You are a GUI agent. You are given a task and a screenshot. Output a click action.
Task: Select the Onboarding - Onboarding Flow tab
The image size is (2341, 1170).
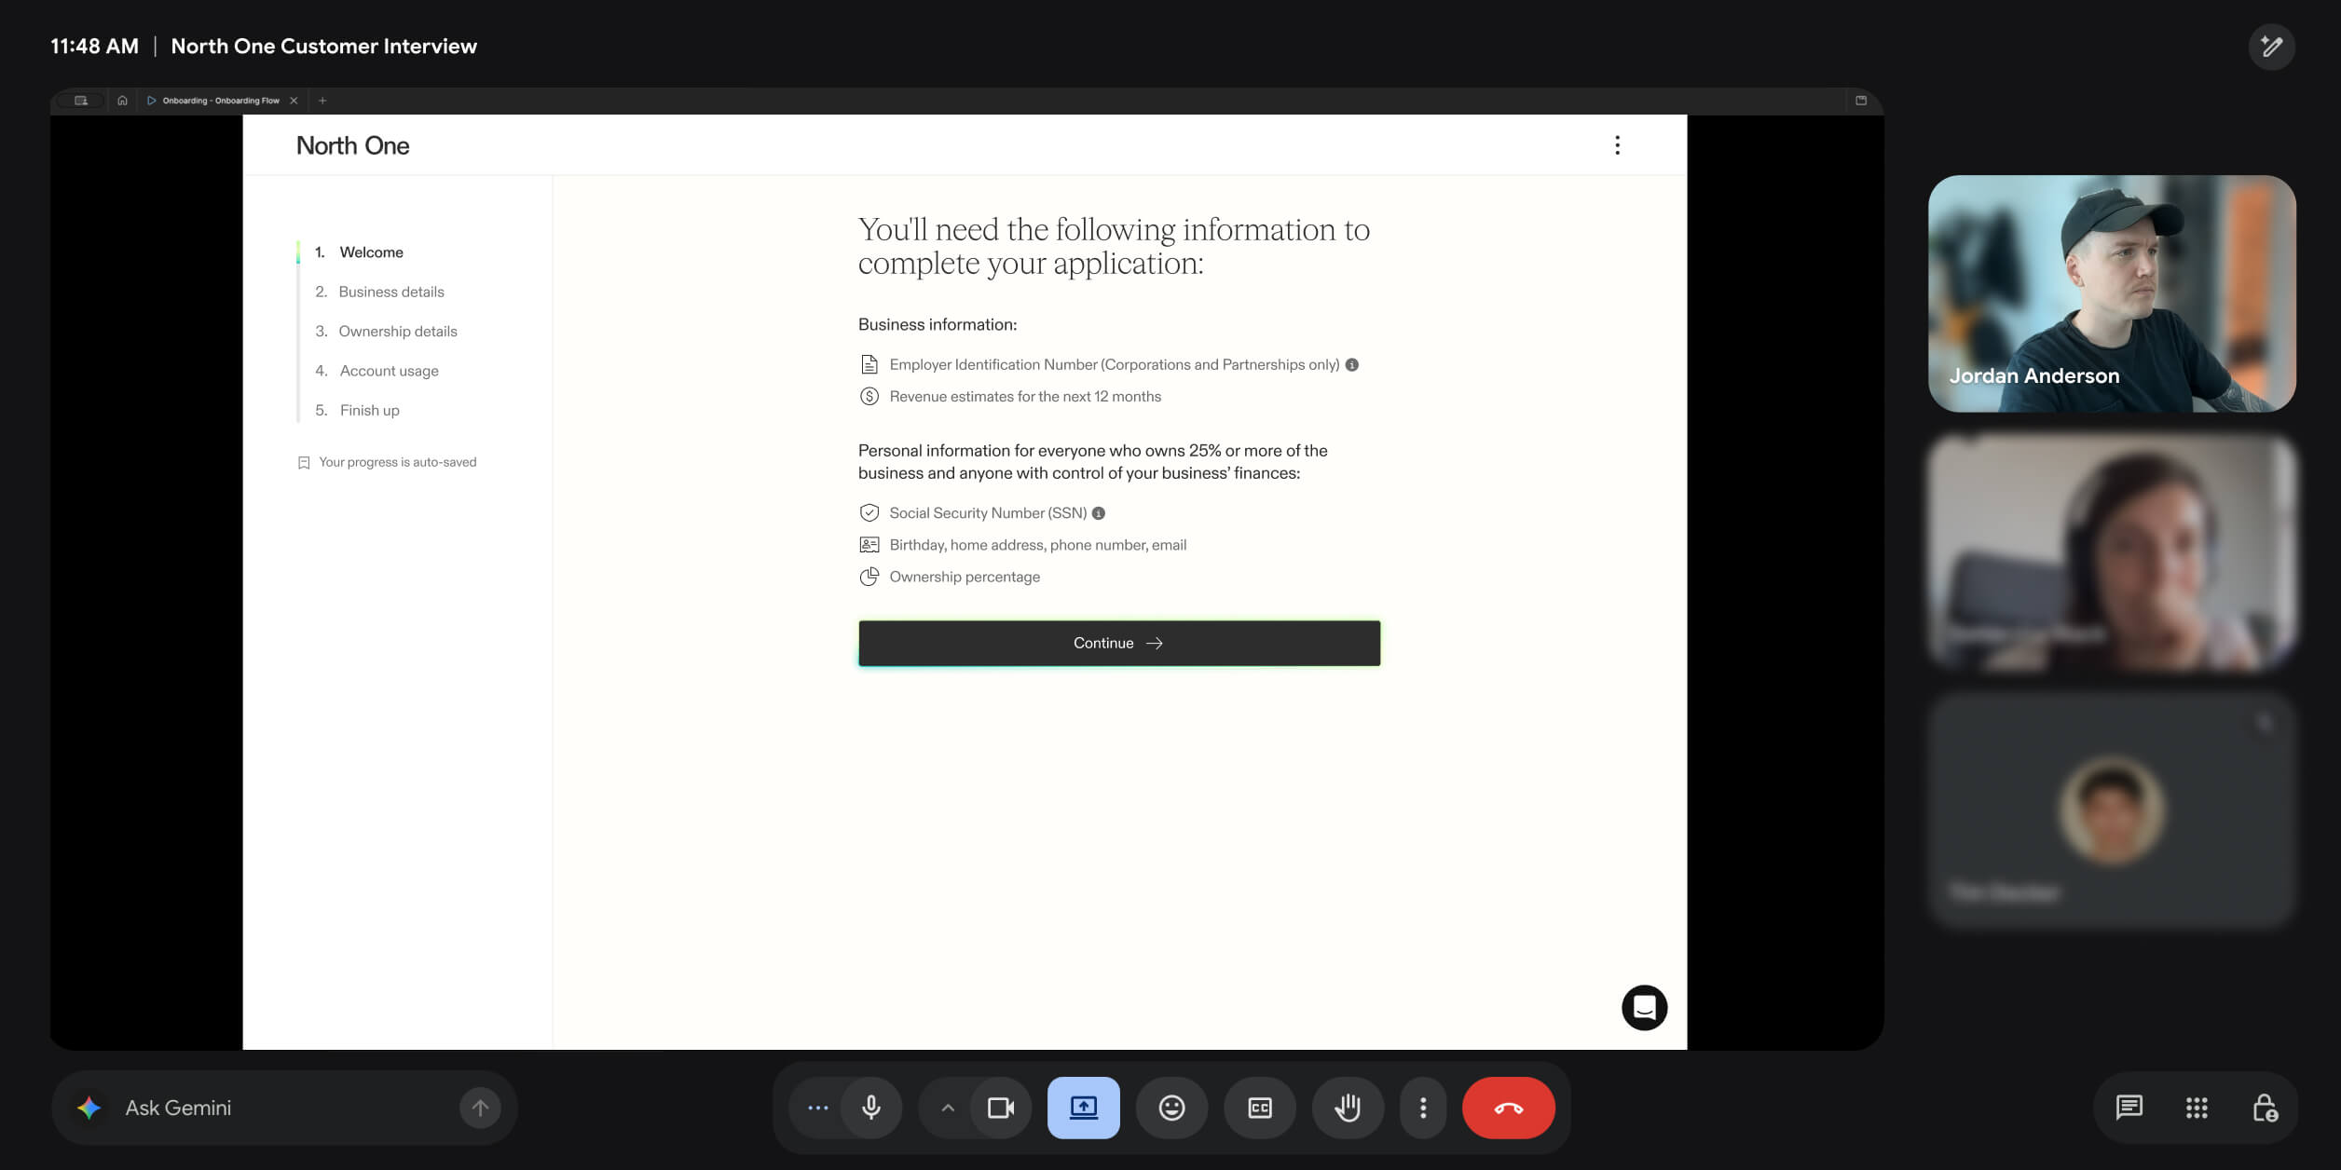(221, 101)
